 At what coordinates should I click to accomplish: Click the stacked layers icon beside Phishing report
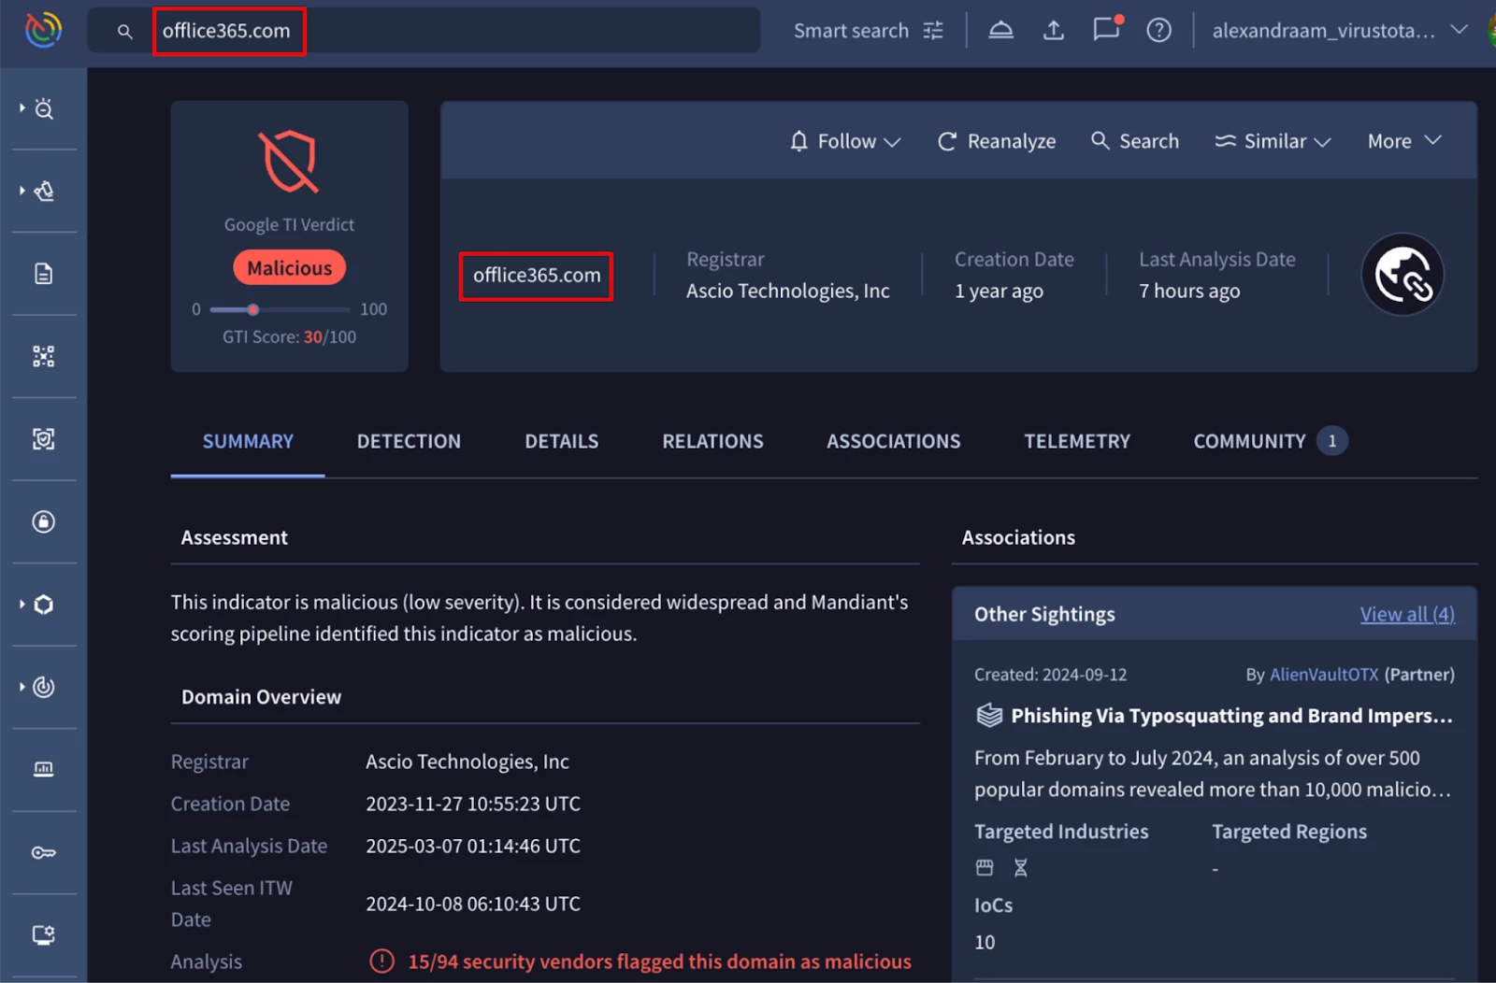pyautogui.click(x=989, y=716)
